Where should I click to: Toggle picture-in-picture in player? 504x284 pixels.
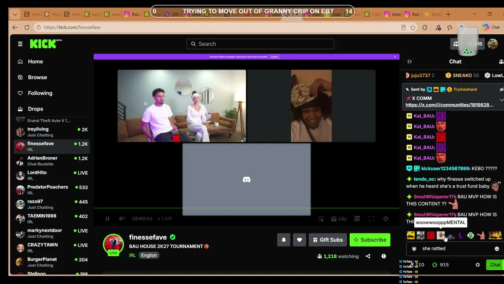(x=321, y=219)
